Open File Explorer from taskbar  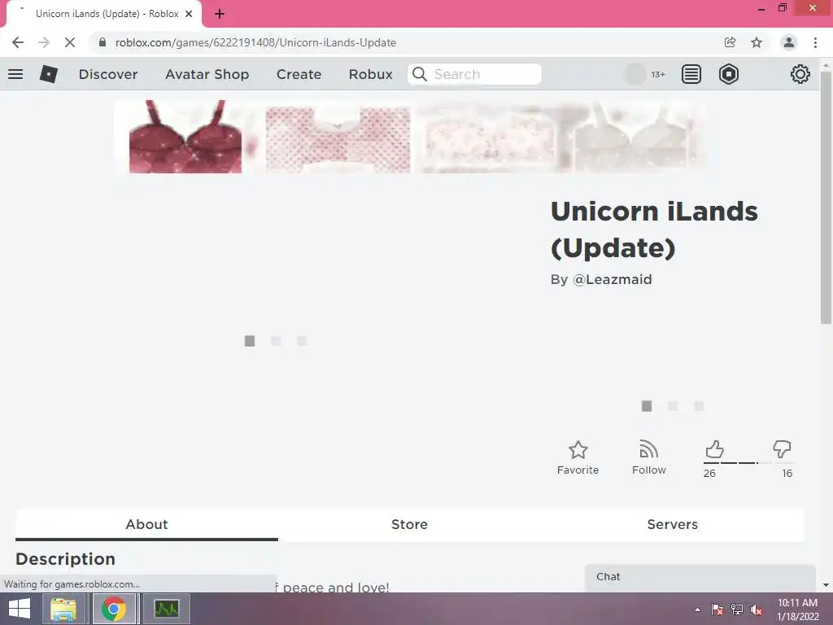pos(63,609)
